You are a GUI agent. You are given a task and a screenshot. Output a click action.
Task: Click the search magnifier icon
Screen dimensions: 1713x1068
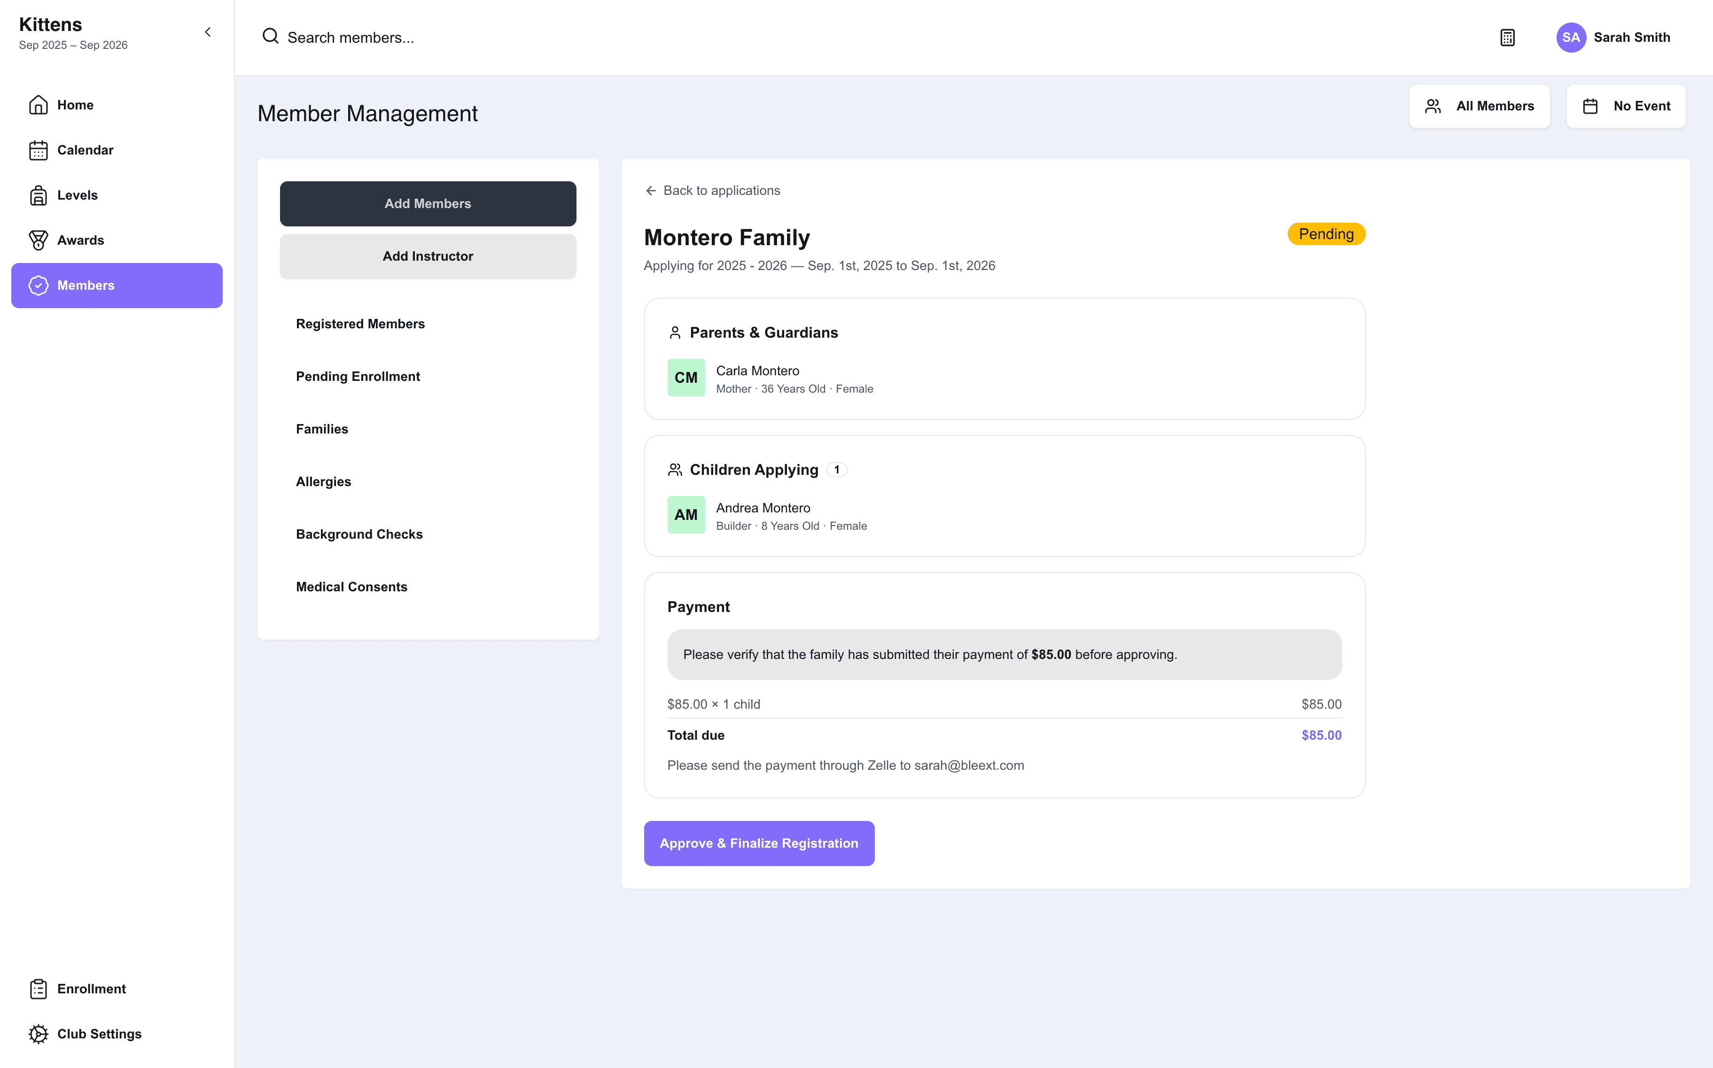[271, 36]
